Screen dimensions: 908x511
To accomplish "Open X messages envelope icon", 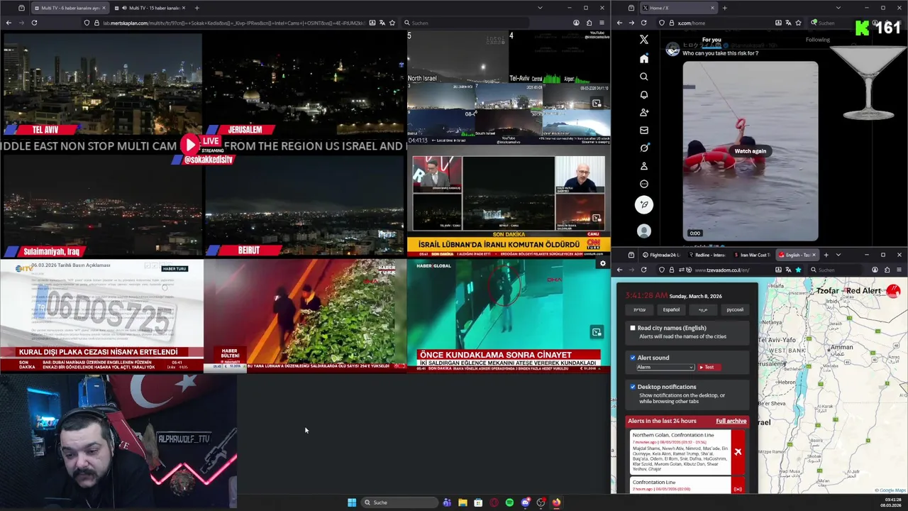I will tap(644, 130).
